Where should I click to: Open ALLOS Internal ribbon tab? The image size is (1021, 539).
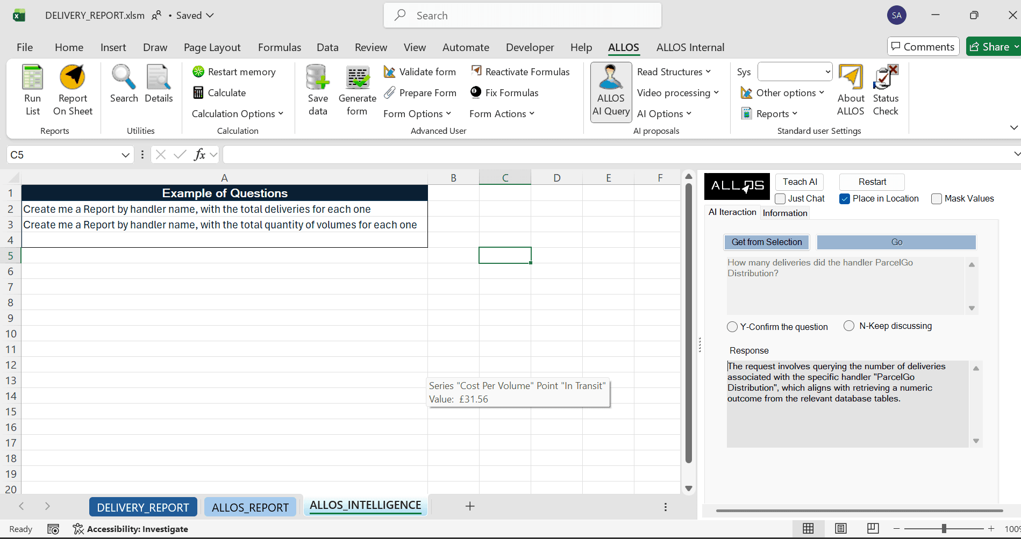point(690,47)
